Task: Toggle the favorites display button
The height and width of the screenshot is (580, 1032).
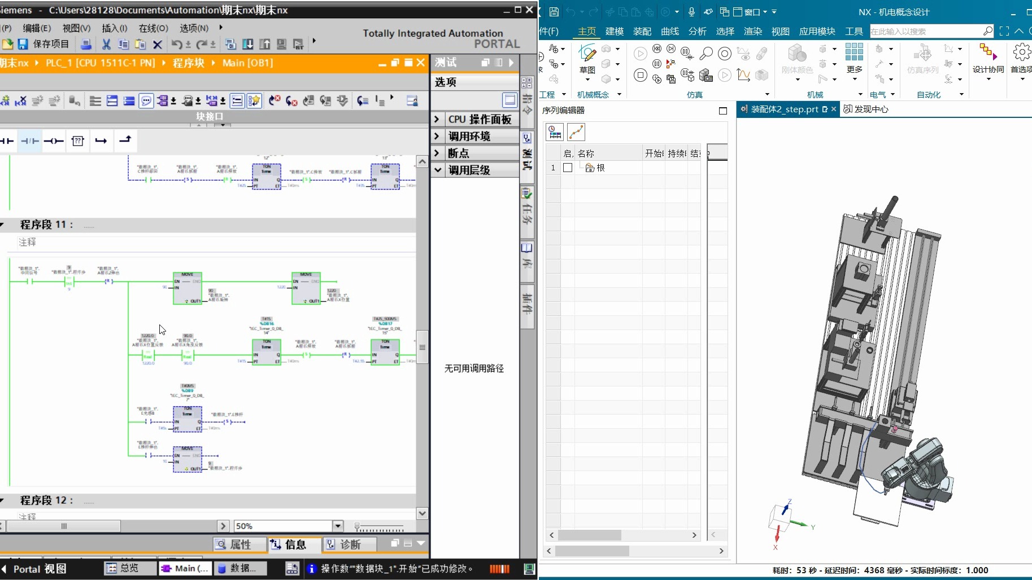Action: click(254, 101)
